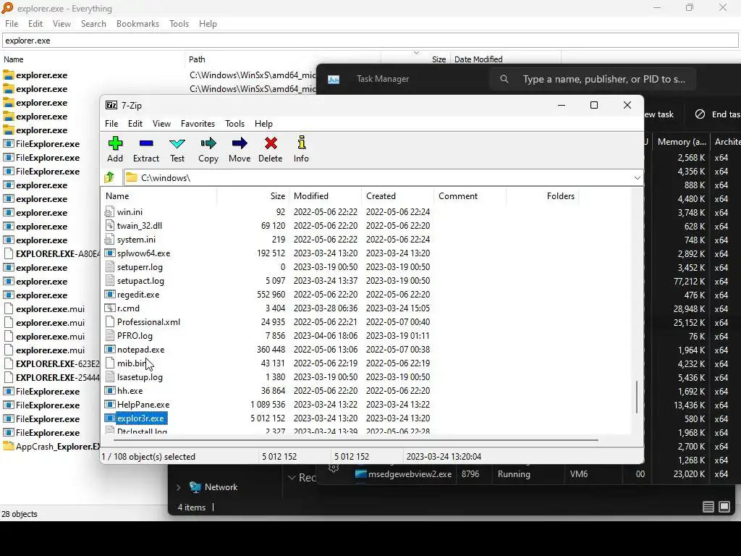741x556 pixels.
Task: Select Professional.xml in 7-Zip list
Action: (x=148, y=322)
